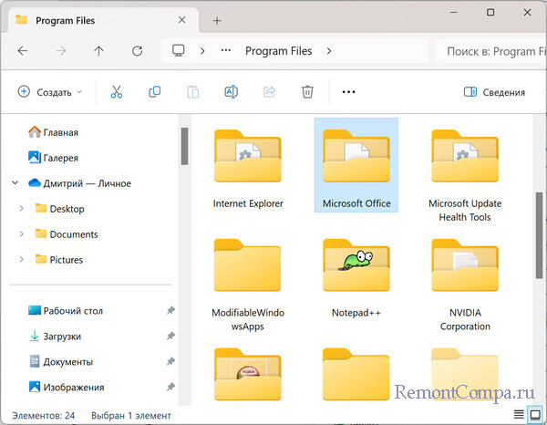Open the toolbar's three-dot more options
Image resolution: width=547 pixels, height=425 pixels.
coord(348,92)
